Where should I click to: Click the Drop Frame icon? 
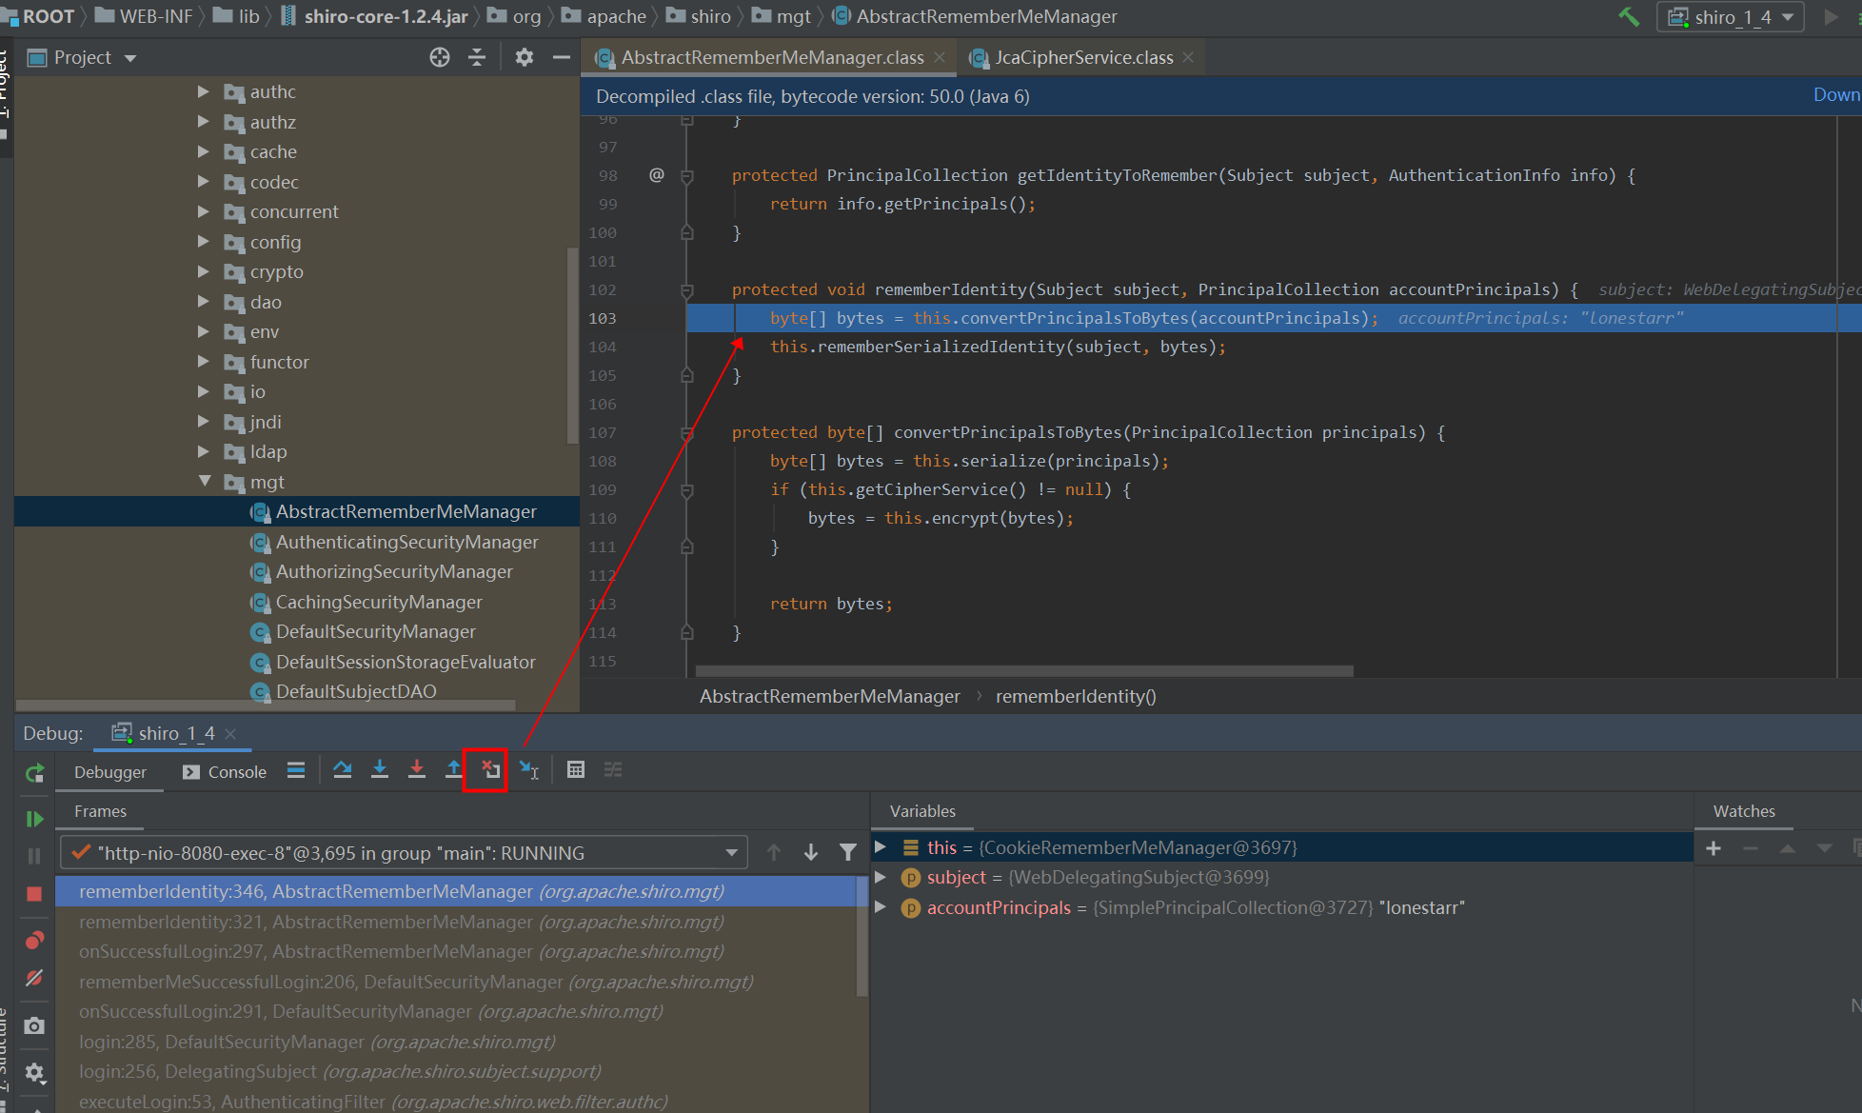[x=491, y=770]
